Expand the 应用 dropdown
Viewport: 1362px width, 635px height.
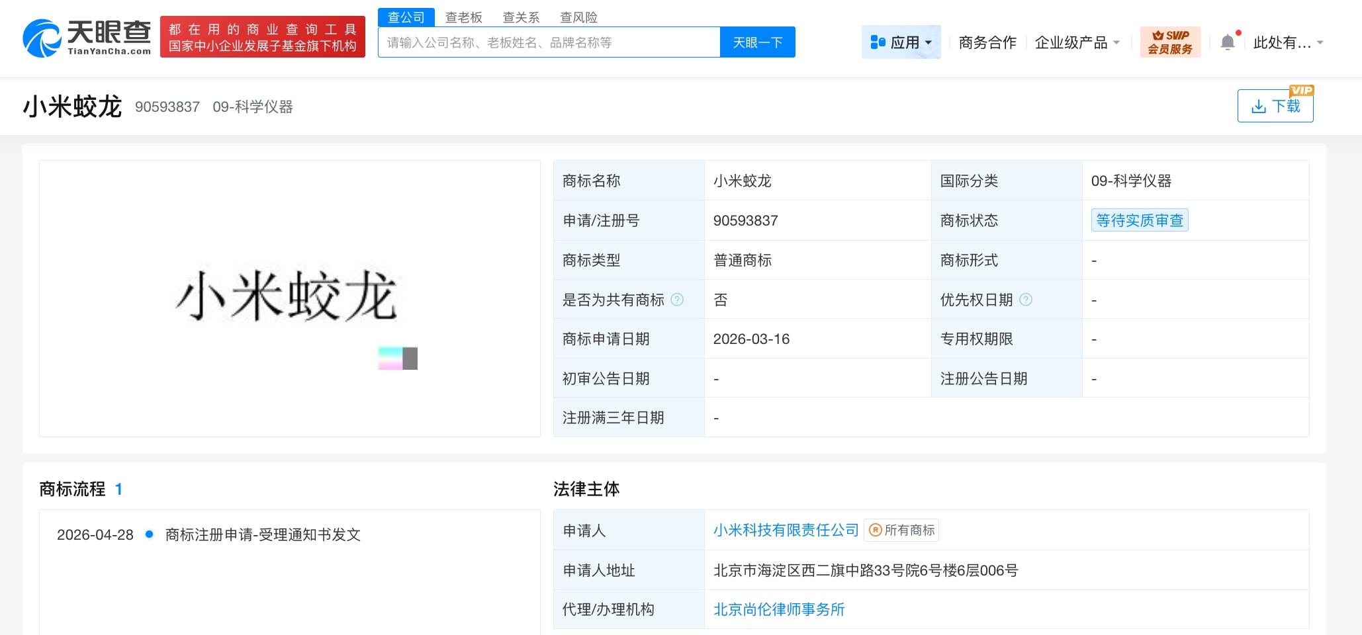[901, 42]
